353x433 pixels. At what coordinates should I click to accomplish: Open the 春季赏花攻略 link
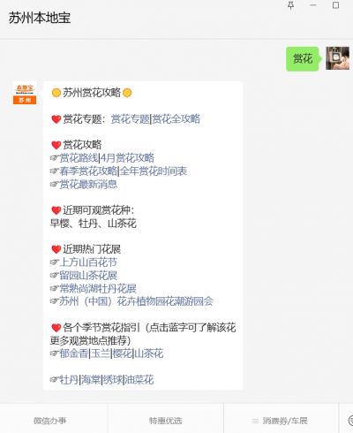(88, 171)
